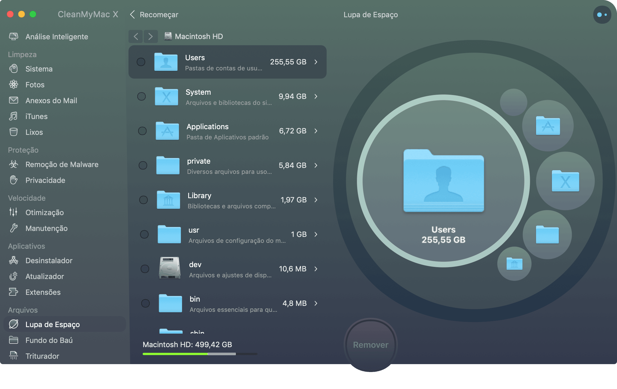Select the System X bubble in the space map
The image size is (617, 389).
pos(565,181)
